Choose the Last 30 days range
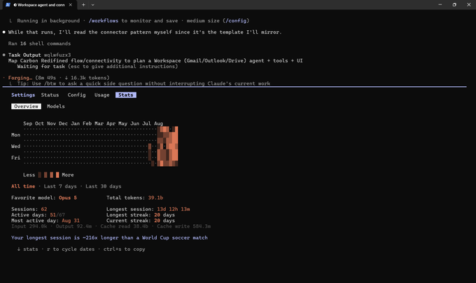Image resolution: width=476 pixels, height=283 pixels. pos(103,186)
